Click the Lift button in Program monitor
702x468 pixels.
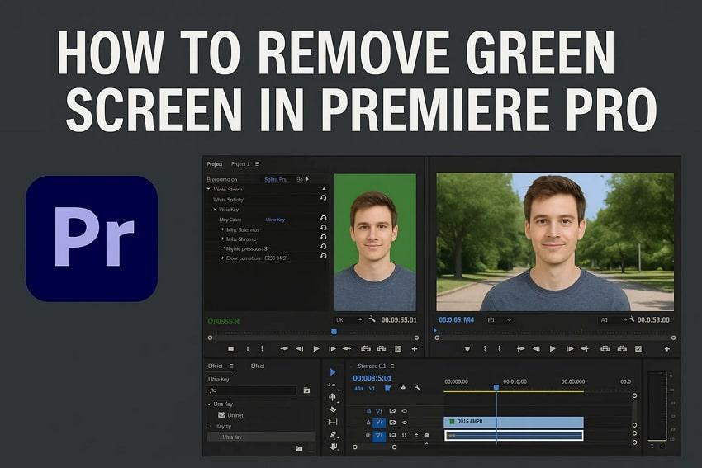pos(605,348)
